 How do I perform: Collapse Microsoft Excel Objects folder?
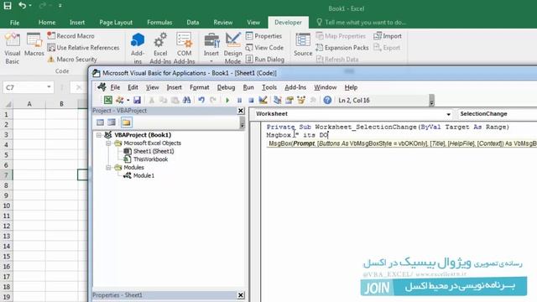tap(108, 143)
